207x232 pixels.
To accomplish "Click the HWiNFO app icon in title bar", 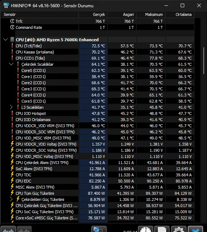I will click(6, 5).
